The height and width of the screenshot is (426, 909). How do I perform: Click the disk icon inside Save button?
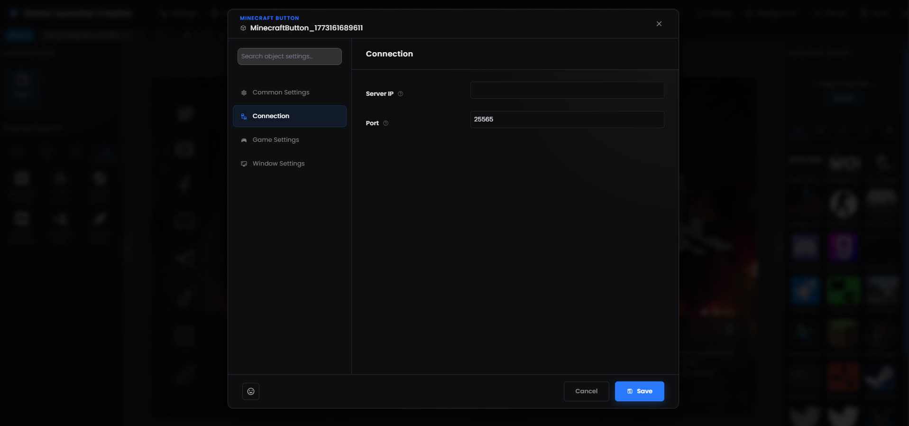[630, 391]
